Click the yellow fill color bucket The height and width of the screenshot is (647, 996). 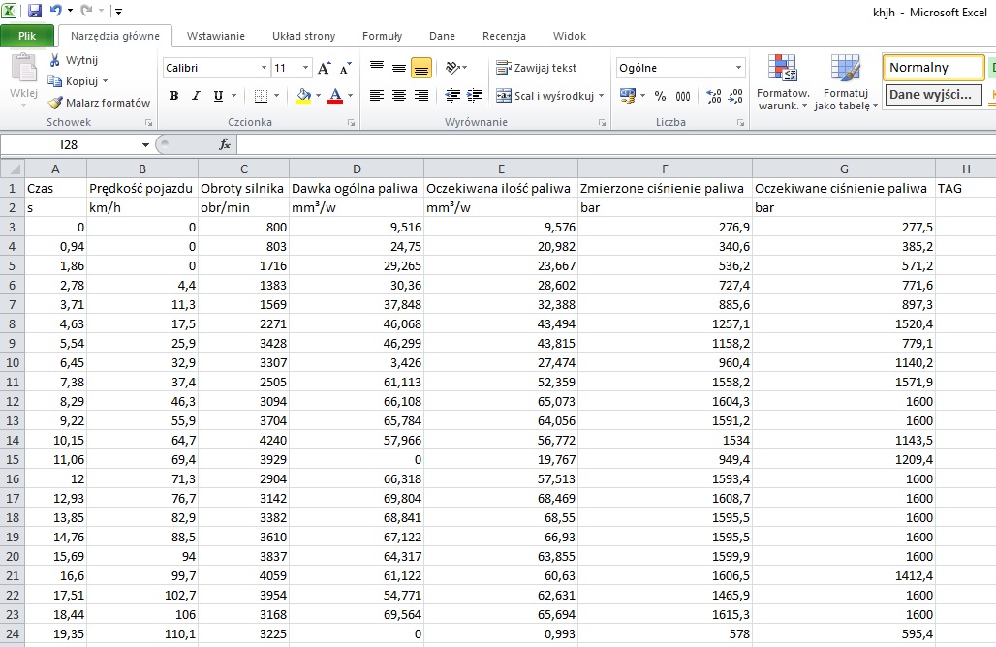click(x=303, y=96)
